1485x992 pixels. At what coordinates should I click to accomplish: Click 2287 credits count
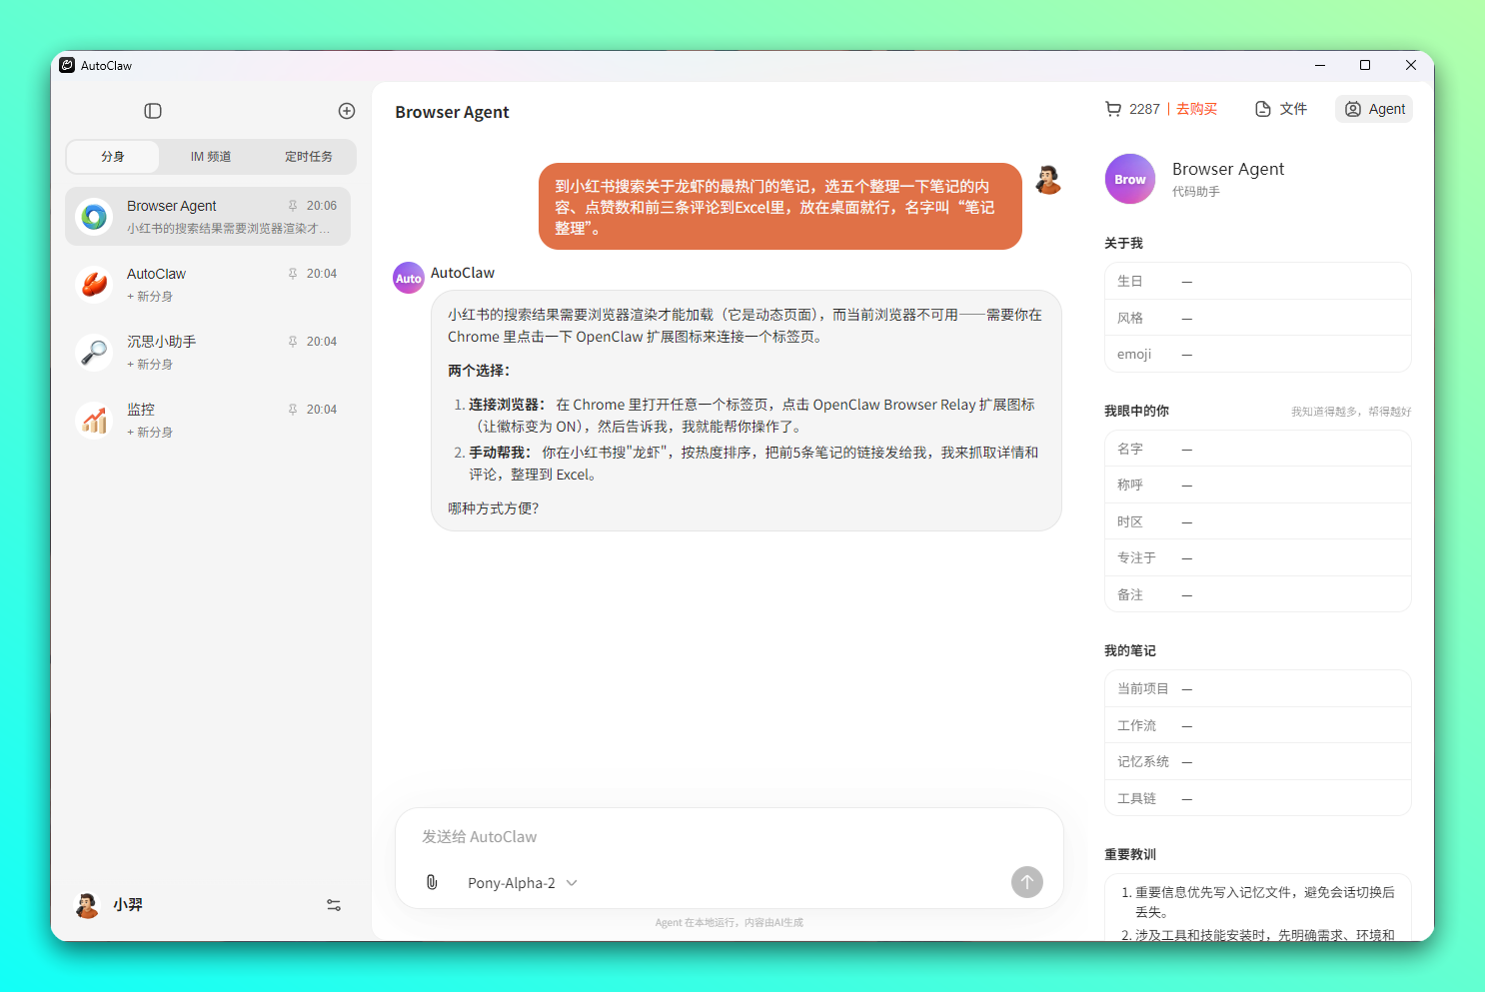[x=1144, y=109]
